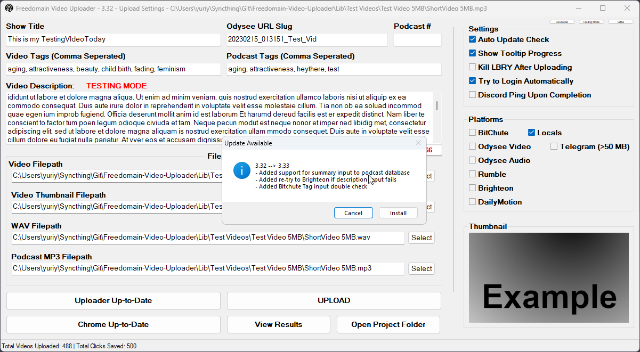Click Uploader Up-to-Date button
The height and width of the screenshot is (352, 640).
[114, 300]
